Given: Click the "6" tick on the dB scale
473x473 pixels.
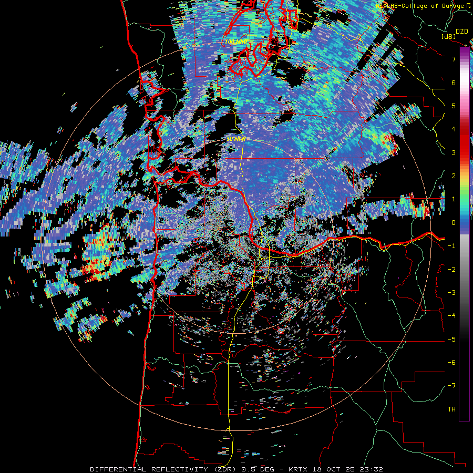Looking at the screenshot, I should [454, 83].
